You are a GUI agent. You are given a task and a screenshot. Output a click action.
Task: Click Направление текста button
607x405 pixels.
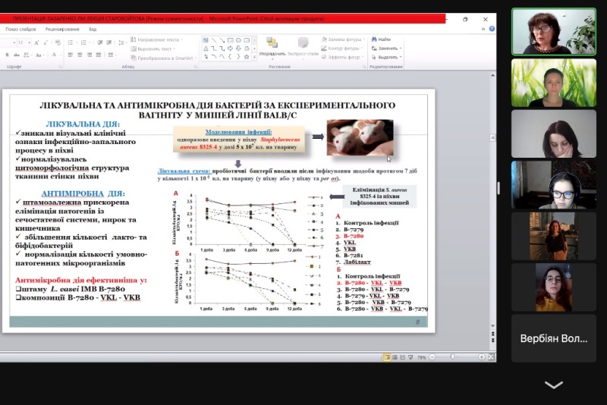pyautogui.click(x=158, y=39)
